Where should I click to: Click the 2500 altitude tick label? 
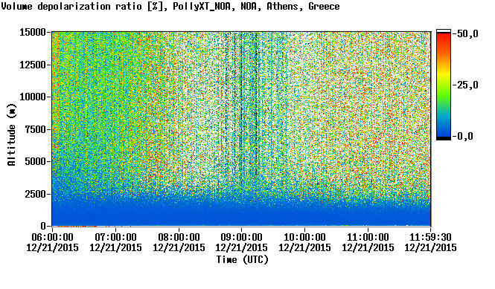35,194
